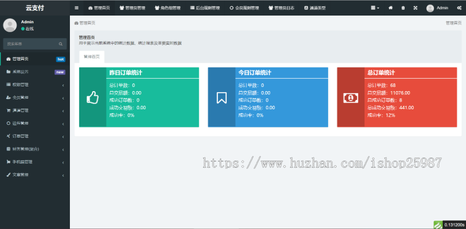Click the flag icon for 手机端管理
The height and width of the screenshot is (229, 466).
click(8, 162)
